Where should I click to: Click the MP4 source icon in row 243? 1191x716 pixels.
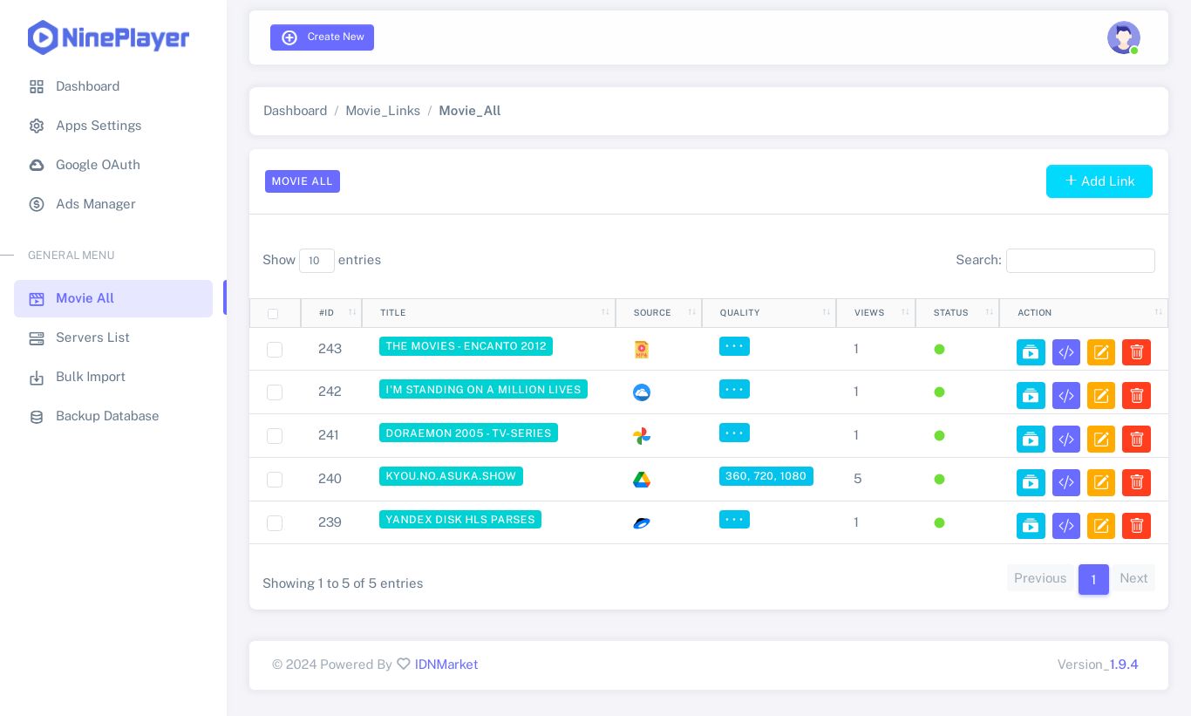point(642,350)
